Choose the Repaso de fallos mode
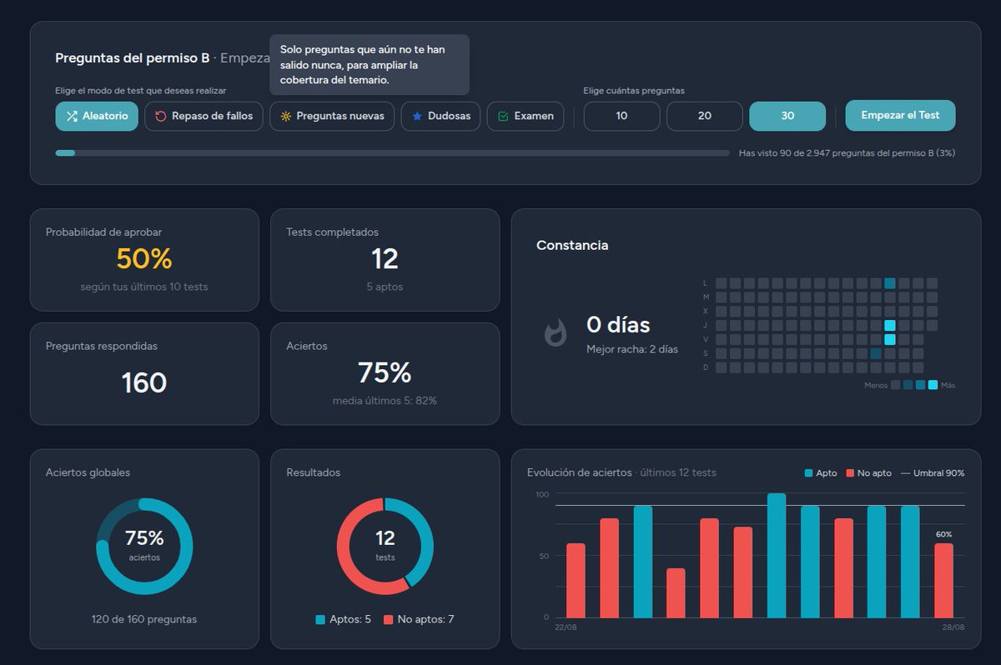 point(204,116)
